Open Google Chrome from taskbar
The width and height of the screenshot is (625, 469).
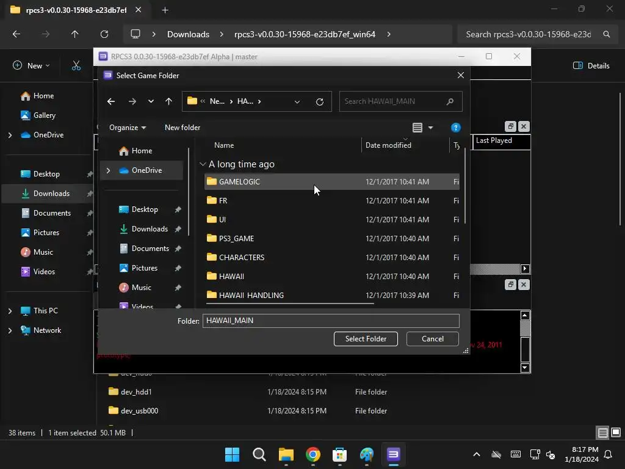313,454
